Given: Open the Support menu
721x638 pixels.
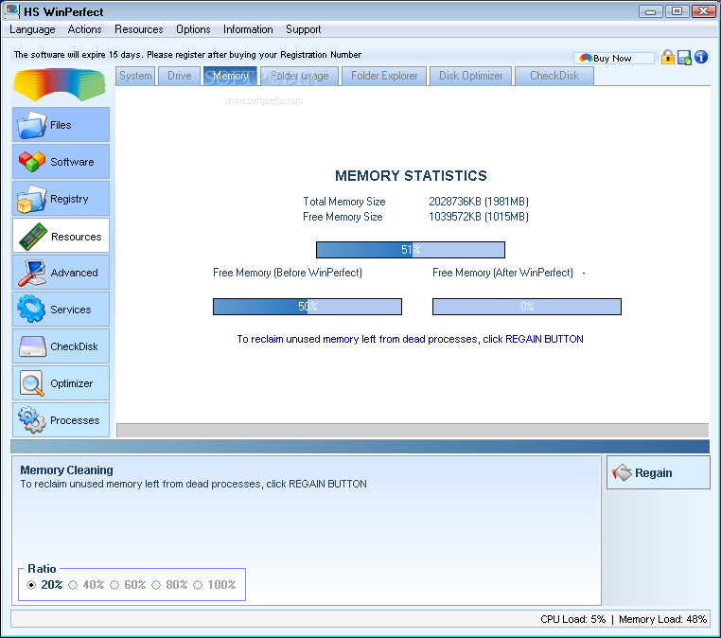Looking at the screenshot, I should click(x=303, y=29).
